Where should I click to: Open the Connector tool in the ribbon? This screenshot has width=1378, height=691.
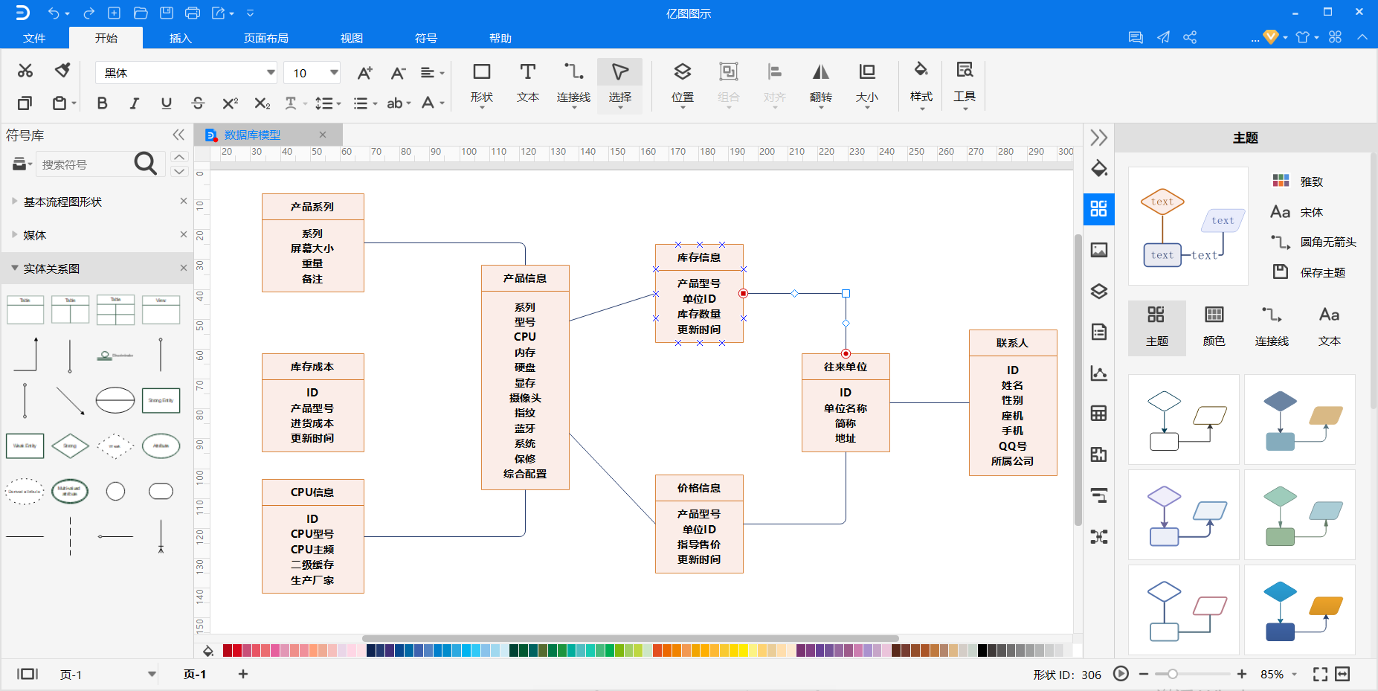[x=573, y=84]
